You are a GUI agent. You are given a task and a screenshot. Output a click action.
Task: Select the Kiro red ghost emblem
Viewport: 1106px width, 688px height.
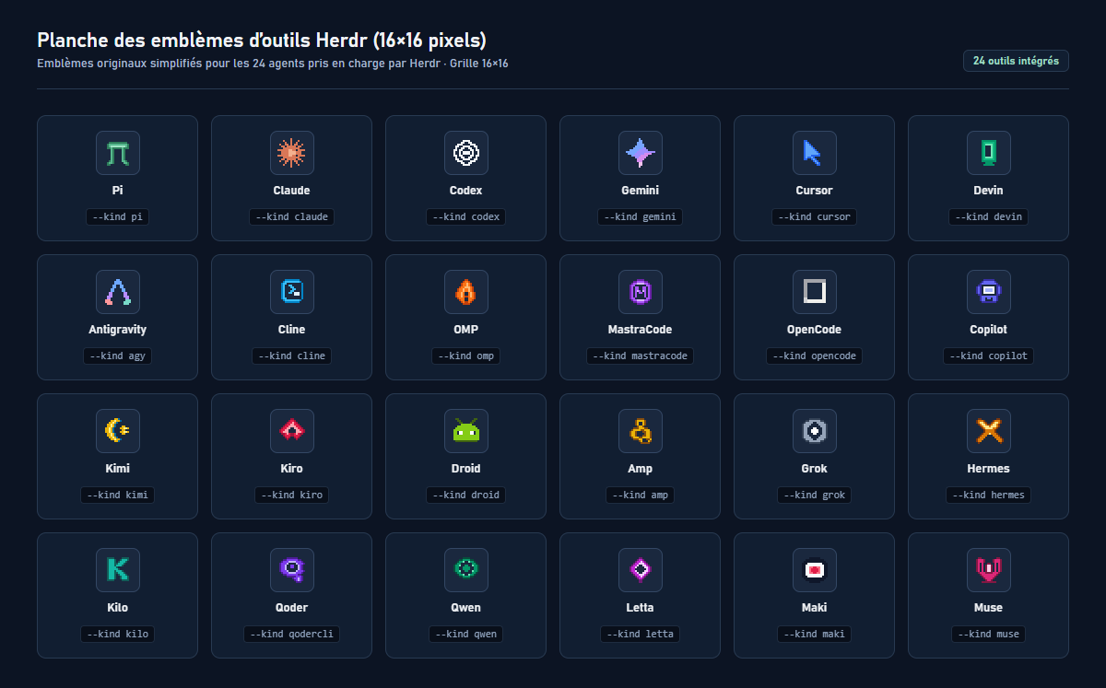pos(291,431)
